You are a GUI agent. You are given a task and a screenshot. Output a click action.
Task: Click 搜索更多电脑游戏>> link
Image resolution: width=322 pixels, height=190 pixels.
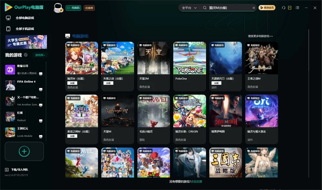pyautogui.click(x=260, y=36)
